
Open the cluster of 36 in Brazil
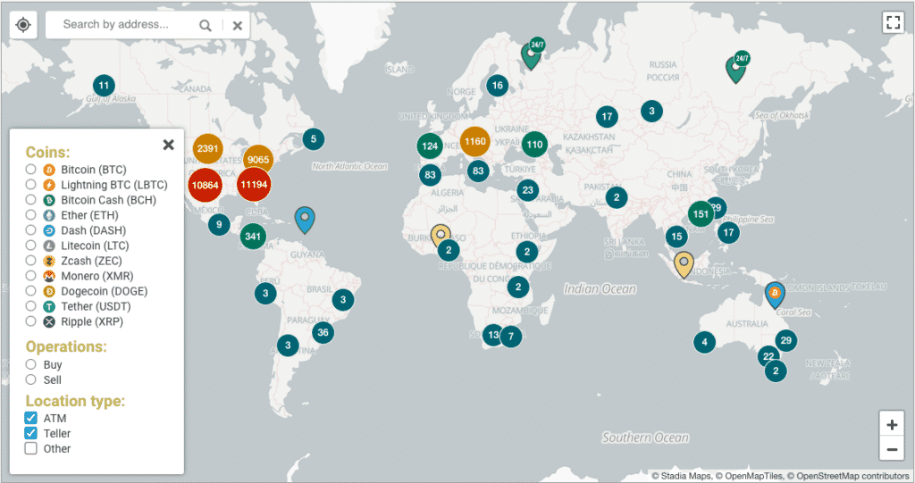click(323, 332)
